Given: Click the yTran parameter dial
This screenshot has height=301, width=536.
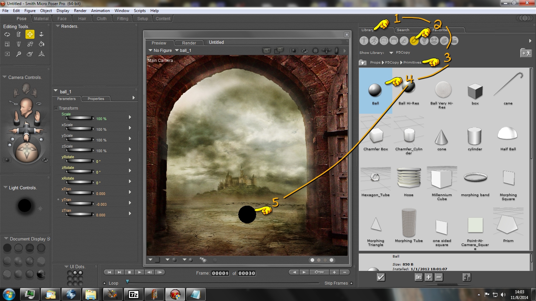Looking at the screenshot, I should [80, 204].
